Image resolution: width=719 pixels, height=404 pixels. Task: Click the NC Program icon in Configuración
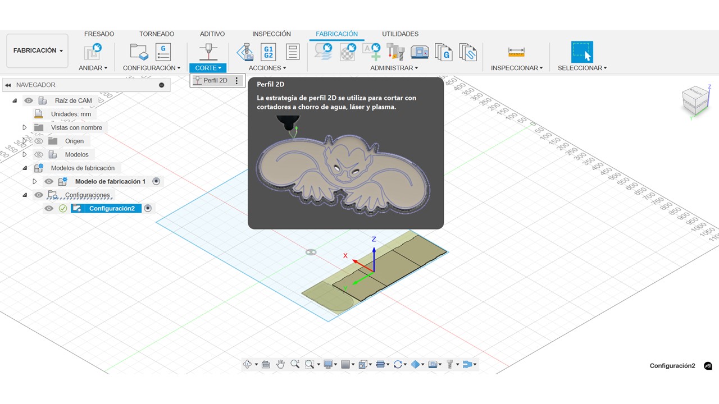(163, 52)
